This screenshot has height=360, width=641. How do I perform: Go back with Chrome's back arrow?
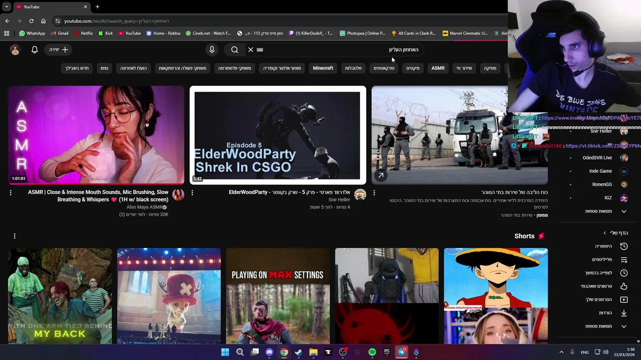click(7, 21)
